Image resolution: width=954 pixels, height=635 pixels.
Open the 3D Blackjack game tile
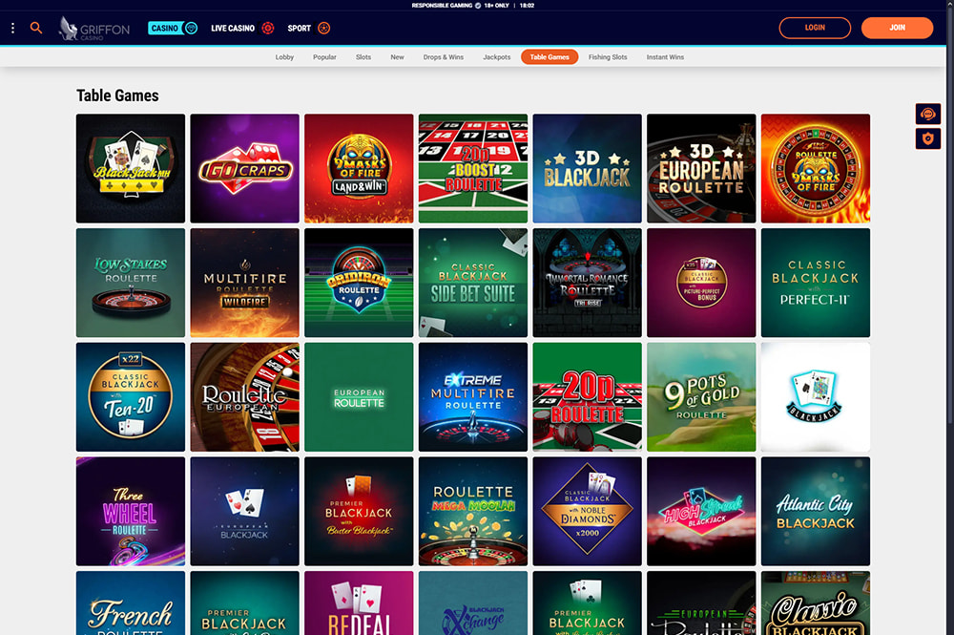click(x=587, y=168)
